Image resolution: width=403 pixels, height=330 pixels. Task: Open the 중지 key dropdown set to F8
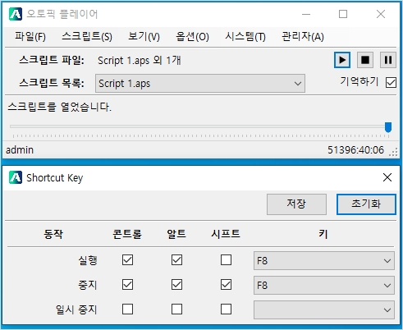324,285
